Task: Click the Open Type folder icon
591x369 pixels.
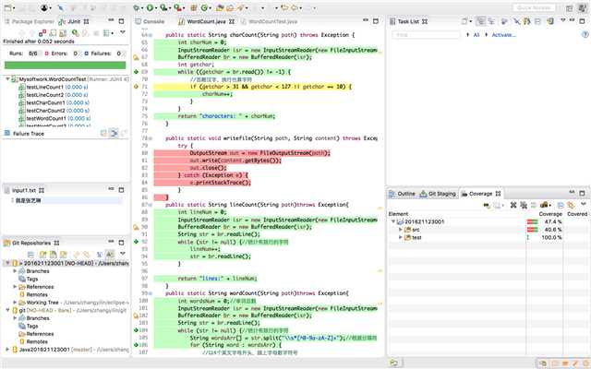Action: click(x=220, y=8)
